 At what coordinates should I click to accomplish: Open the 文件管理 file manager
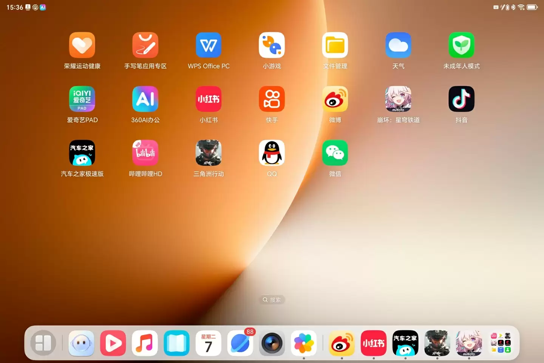pos(335,45)
